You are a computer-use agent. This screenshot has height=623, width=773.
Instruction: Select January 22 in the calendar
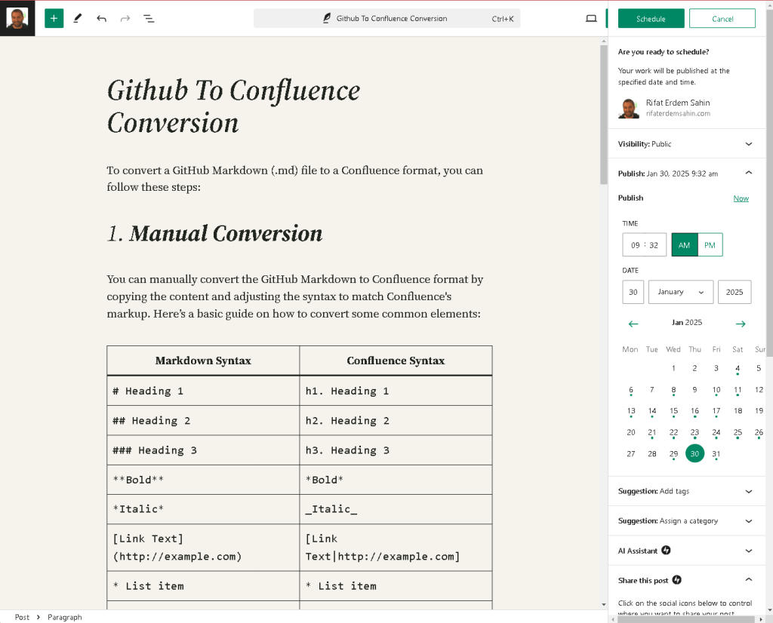tap(673, 432)
